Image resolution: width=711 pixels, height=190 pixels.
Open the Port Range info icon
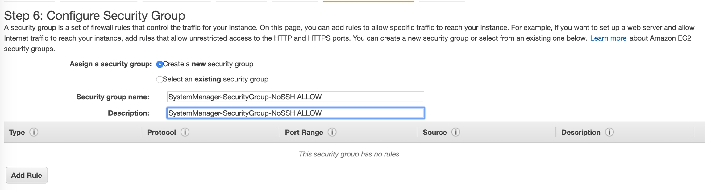pos(332,132)
